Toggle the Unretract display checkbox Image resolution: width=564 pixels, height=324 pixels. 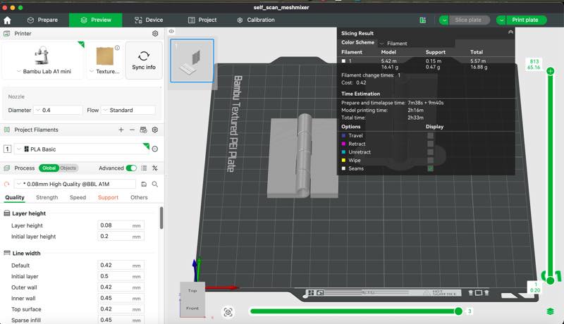coord(430,152)
